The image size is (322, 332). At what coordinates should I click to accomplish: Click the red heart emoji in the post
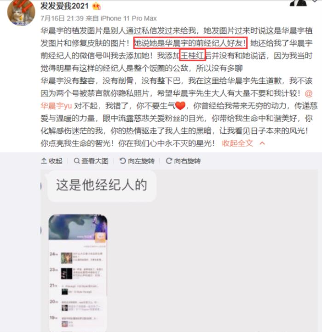point(180,105)
